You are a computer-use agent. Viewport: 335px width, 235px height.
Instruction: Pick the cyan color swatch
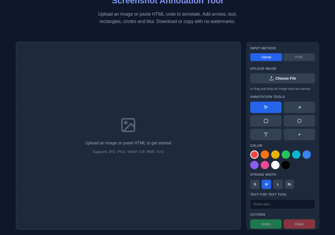296,155
